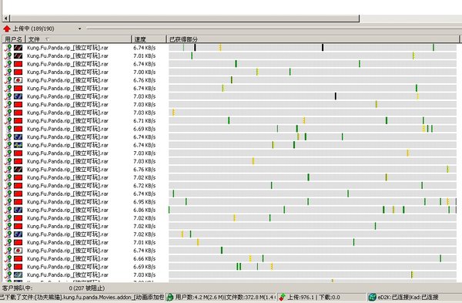The image size is (462, 303).
Task: Click the user status icon in the 6.72 KB/s row
Action: click(8, 186)
